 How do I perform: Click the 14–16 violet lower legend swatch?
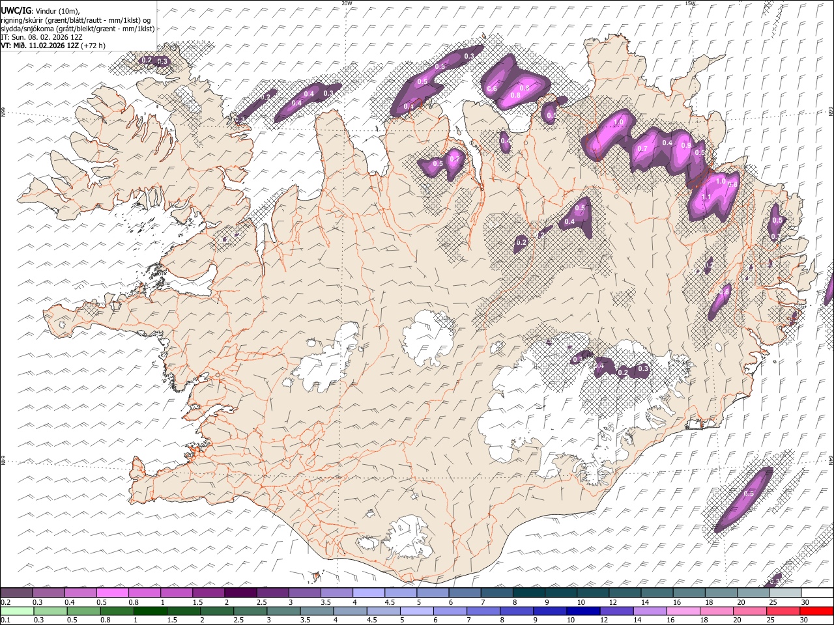650,611
